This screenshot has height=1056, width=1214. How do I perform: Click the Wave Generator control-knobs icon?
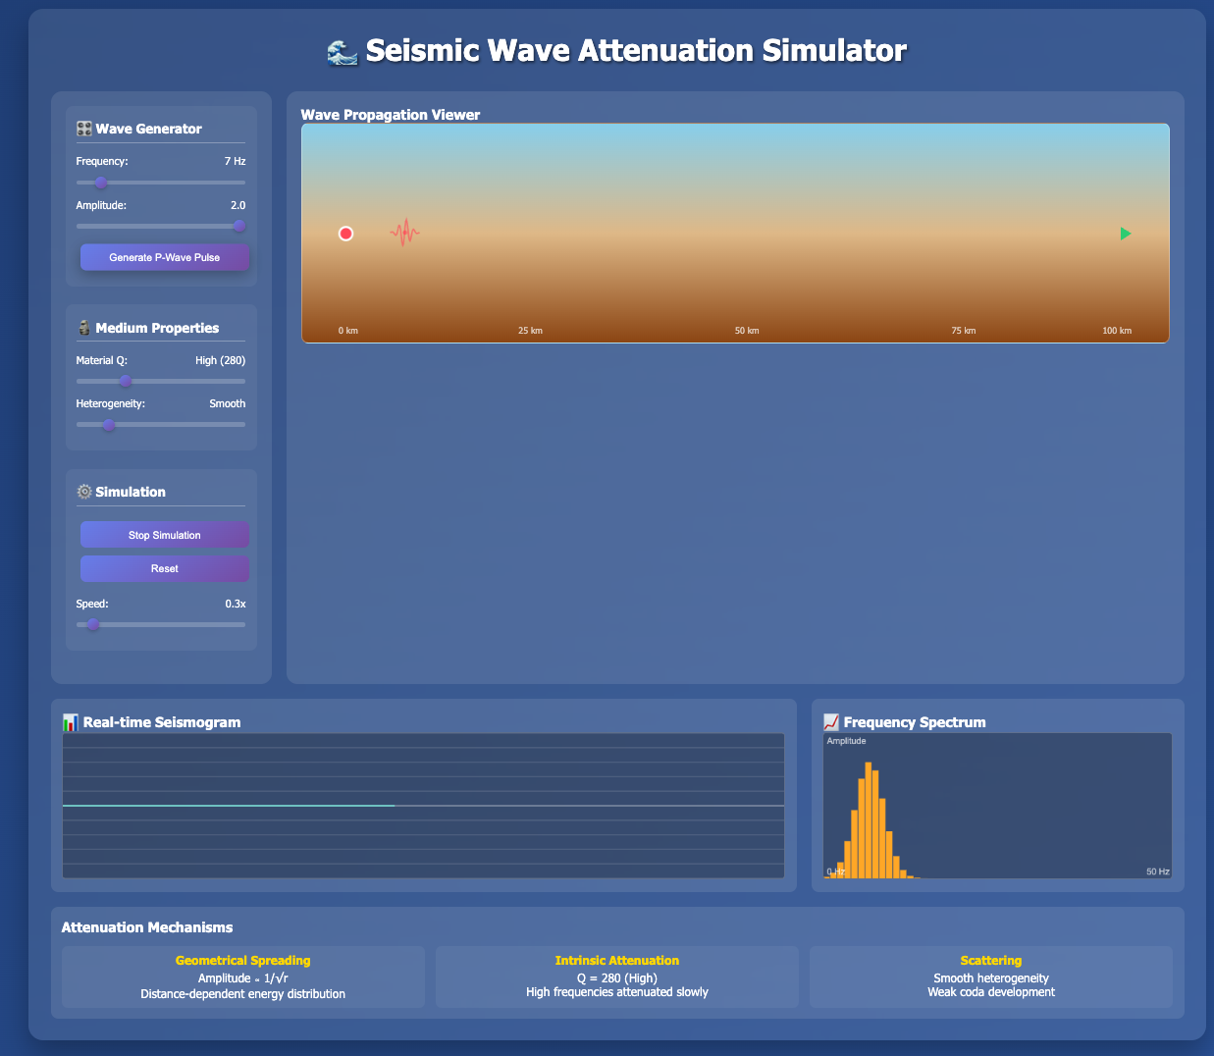[83, 129]
